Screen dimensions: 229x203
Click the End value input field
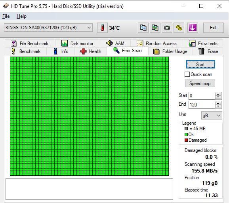(202, 105)
